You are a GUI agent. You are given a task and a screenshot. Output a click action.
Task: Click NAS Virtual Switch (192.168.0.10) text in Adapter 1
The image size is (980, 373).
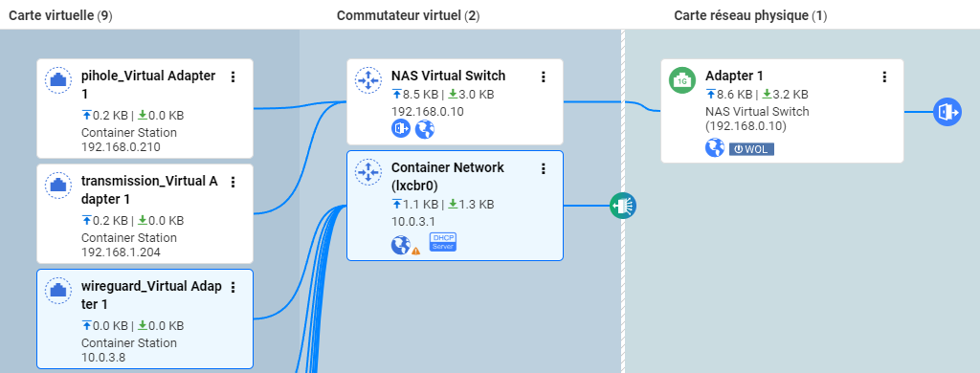pos(758,119)
